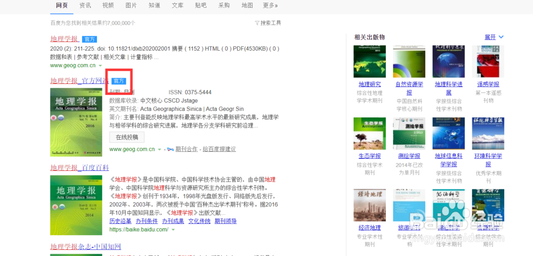Expand the 相关出版物 panel with 展开
Screen dimensions: 533x256
(x=494, y=37)
